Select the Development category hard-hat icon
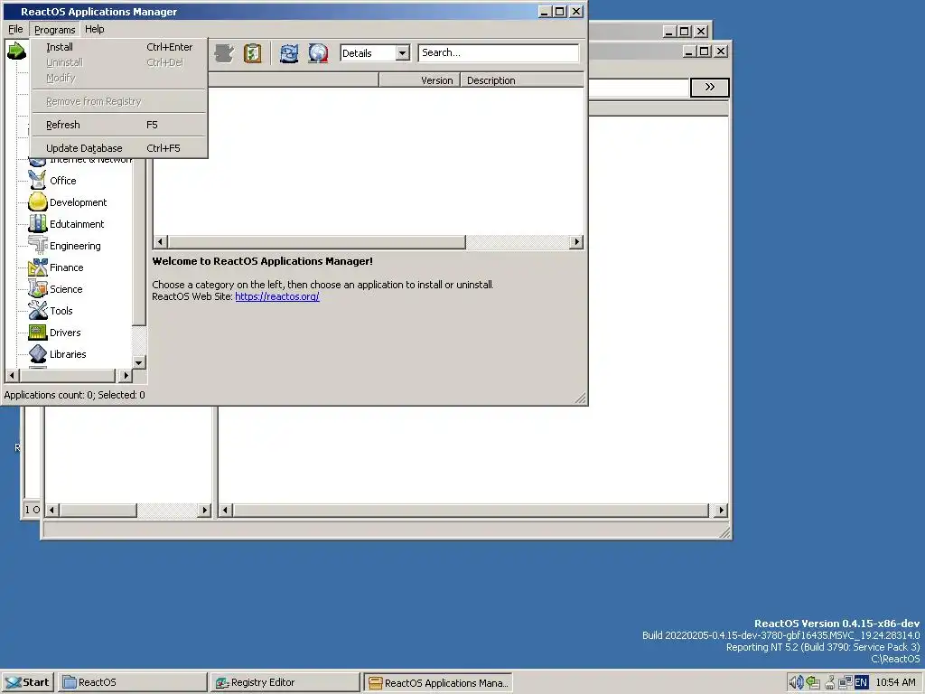This screenshot has width=925, height=694. 37,202
